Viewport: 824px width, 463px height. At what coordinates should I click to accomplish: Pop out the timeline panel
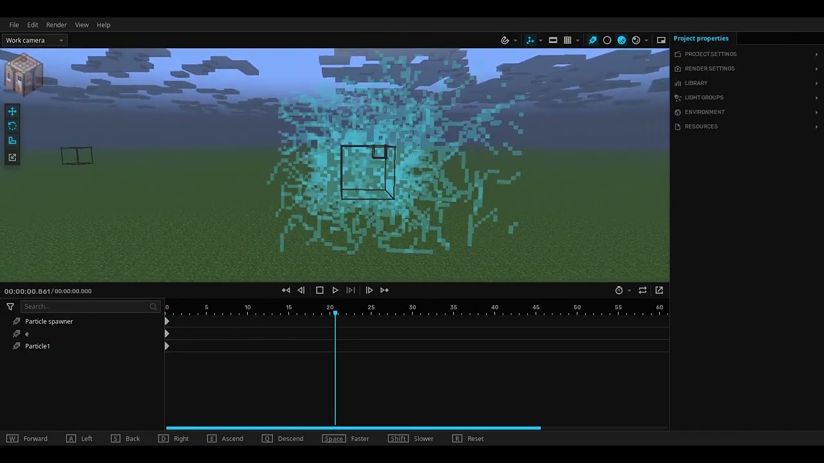pyautogui.click(x=659, y=290)
